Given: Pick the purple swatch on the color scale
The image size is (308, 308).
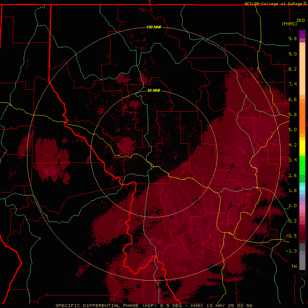Looking at the screenshot, I should (x=302, y=35).
